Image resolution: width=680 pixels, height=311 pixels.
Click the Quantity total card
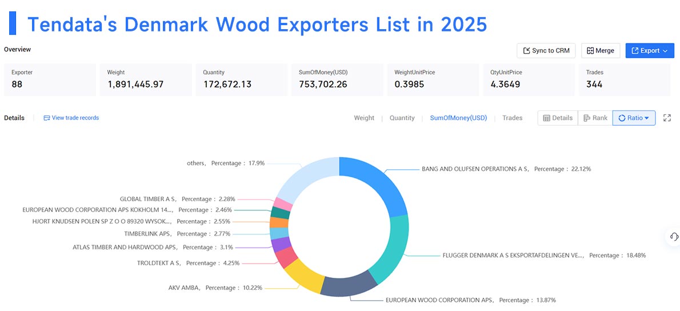[242, 79]
